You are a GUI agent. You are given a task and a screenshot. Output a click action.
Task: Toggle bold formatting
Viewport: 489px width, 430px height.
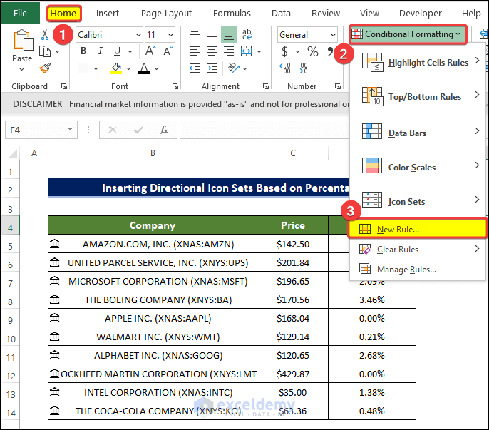click(83, 51)
